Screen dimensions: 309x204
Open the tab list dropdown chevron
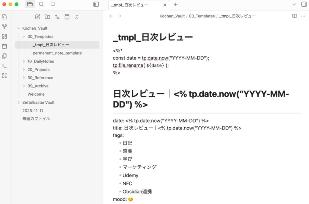[295, 4]
